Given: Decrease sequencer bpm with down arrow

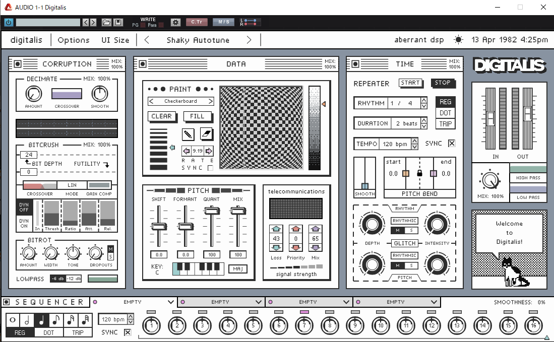Looking at the screenshot, I should point(131,322).
